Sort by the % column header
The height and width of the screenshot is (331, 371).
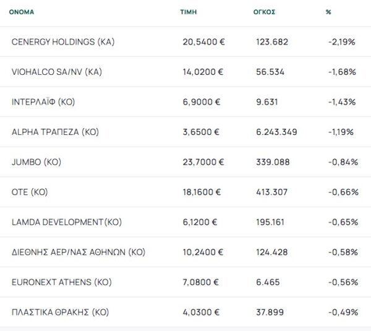pos(328,12)
